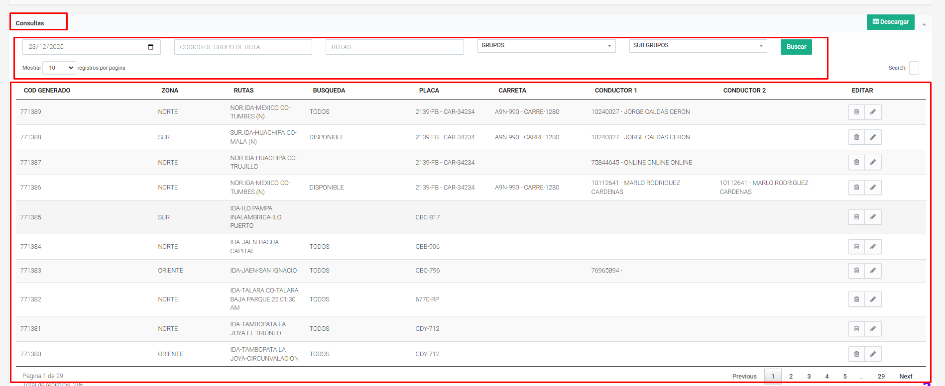Open the calendar picker in date field

[150, 47]
